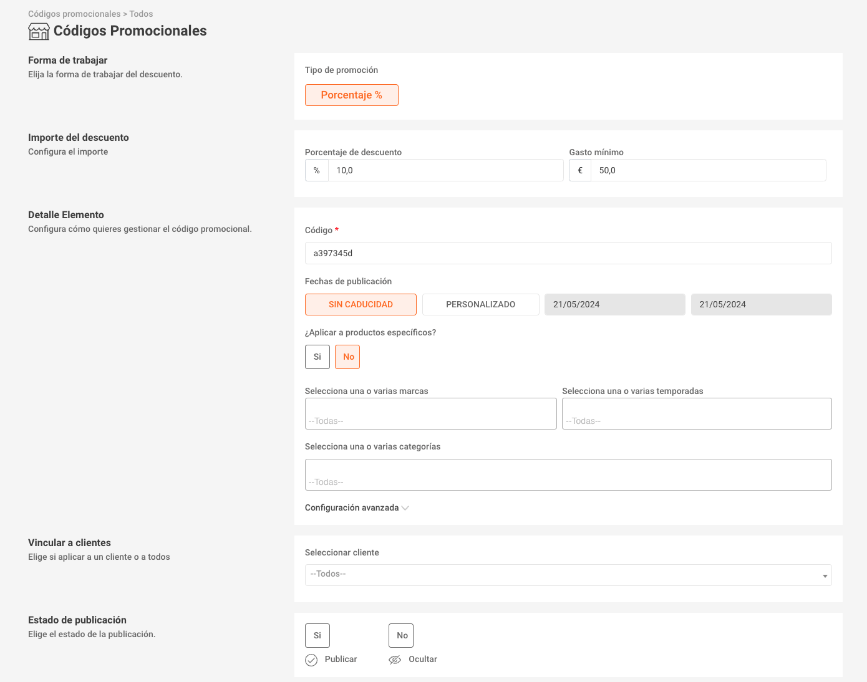Open the marcas multi-select field
The image size is (867, 682).
click(x=431, y=413)
